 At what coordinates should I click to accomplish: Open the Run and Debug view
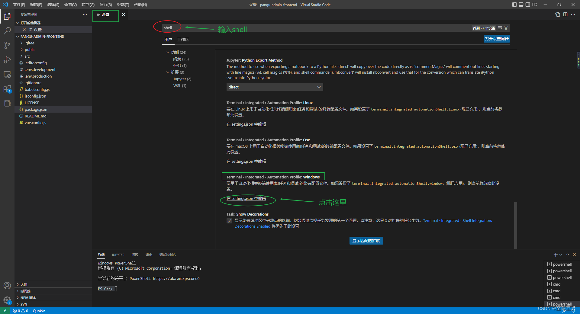(7, 60)
